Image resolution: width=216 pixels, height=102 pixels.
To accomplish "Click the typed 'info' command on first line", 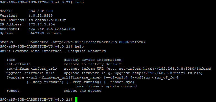I will tap(79, 2).
